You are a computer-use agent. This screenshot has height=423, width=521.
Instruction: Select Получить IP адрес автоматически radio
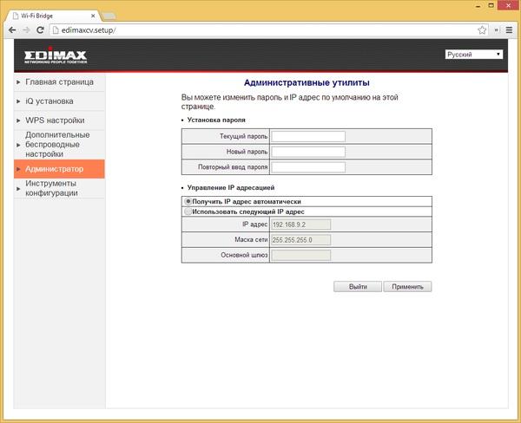click(x=188, y=201)
